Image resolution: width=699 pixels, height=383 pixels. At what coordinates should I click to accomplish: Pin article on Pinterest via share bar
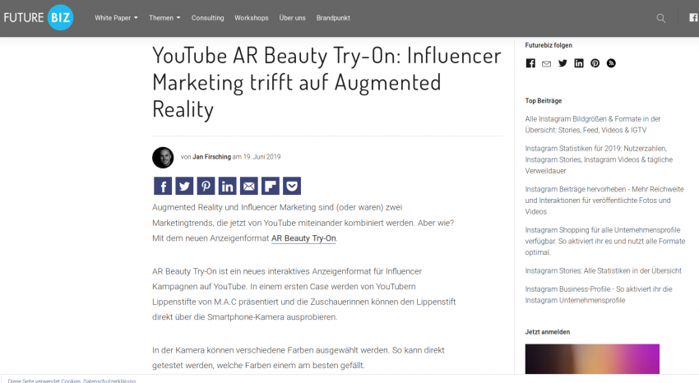point(206,186)
